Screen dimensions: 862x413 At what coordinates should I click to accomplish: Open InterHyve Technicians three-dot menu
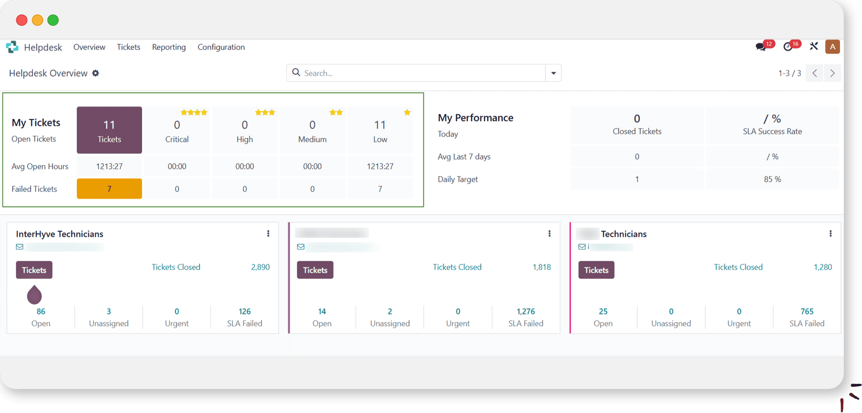[268, 233]
